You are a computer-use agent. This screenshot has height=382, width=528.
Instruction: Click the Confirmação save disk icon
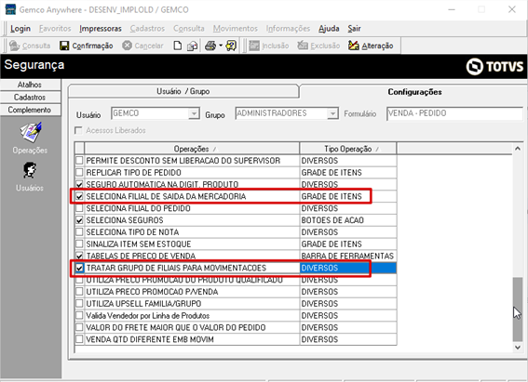click(x=64, y=46)
